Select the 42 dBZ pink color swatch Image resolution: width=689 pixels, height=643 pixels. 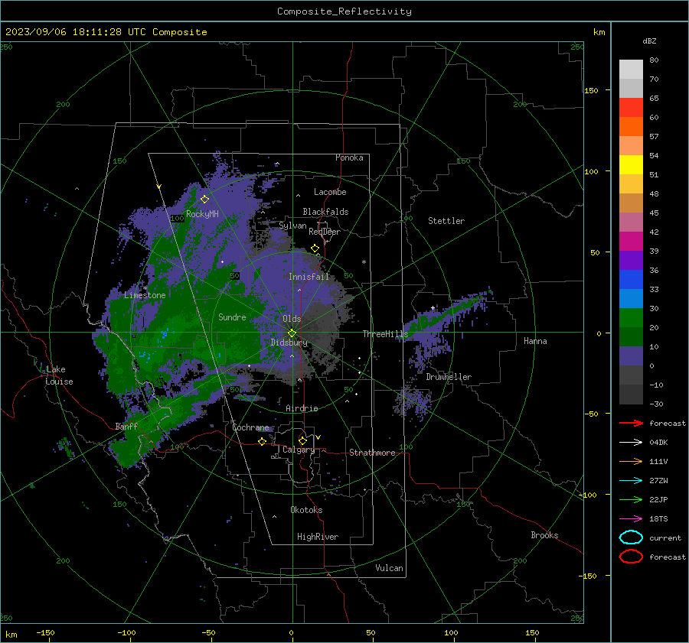point(631,222)
